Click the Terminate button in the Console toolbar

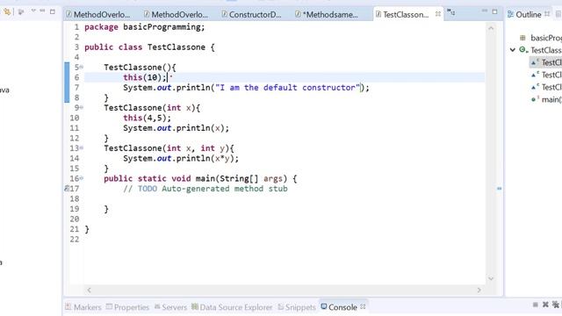[535, 305]
